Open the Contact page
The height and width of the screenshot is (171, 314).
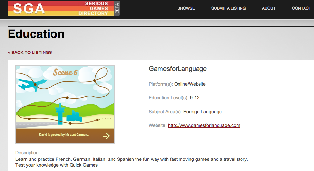[302, 8]
